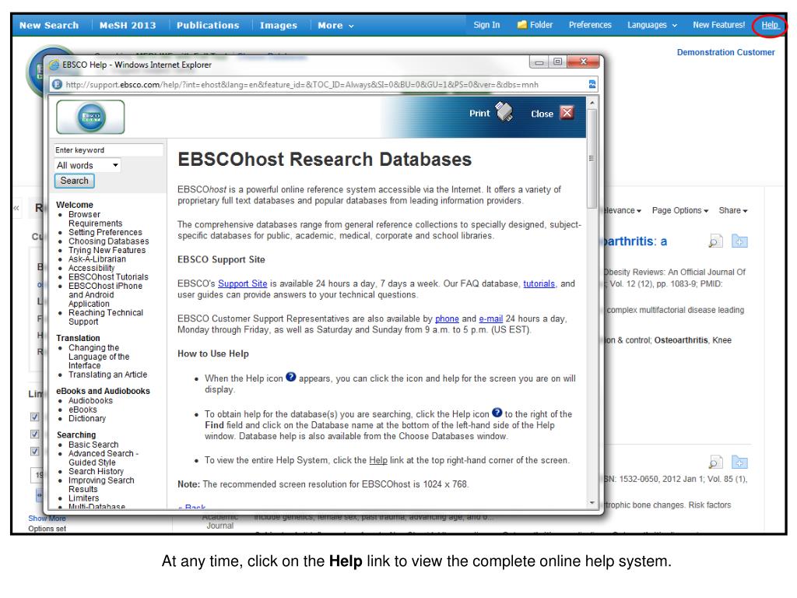The height and width of the screenshot is (598, 797).
Task: Click the Help icon next to 'When the Help icon'
Action: click(291, 377)
